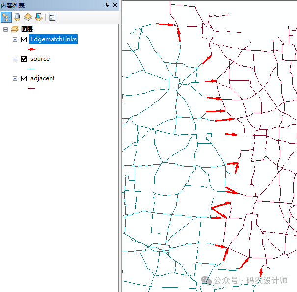
Task: Select the adjacent layer name
Action: [x=42, y=78]
